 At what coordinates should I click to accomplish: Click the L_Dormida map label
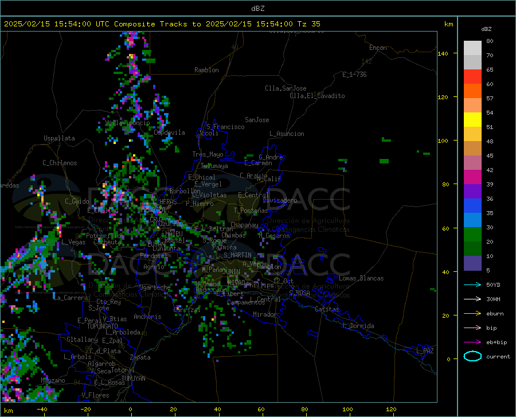(358, 326)
